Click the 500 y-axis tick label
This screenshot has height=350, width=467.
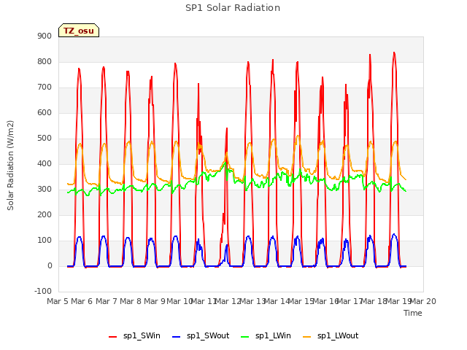(45, 138)
